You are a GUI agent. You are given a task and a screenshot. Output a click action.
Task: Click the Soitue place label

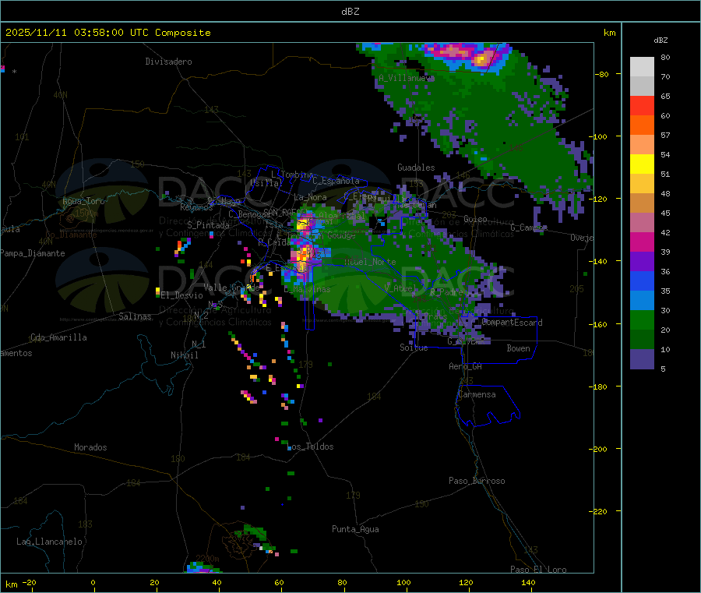tap(414, 348)
